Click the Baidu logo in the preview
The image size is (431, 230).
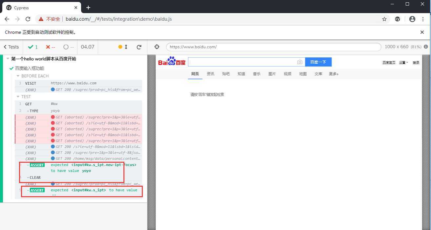(x=172, y=62)
